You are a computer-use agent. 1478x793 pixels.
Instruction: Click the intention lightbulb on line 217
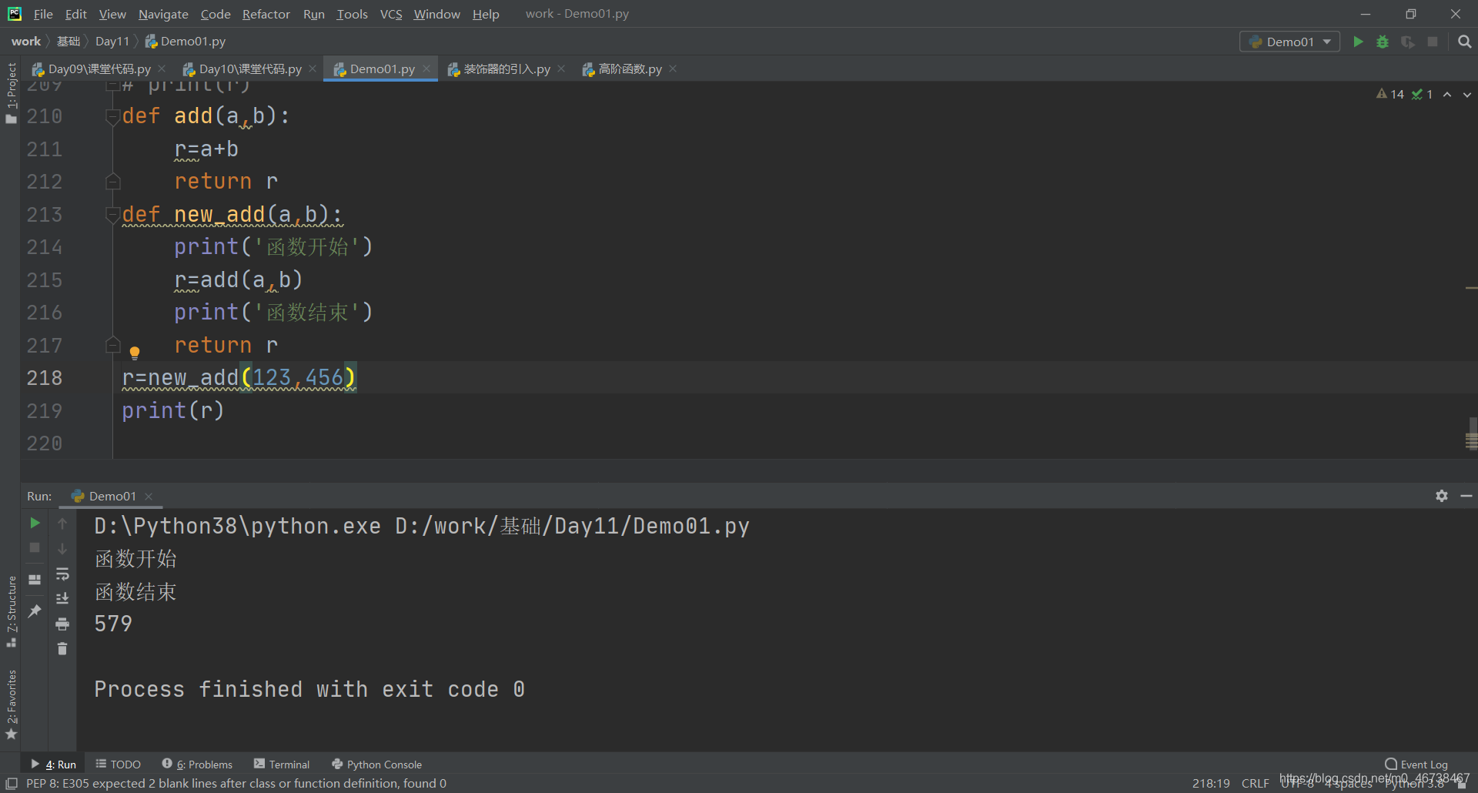coord(135,353)
